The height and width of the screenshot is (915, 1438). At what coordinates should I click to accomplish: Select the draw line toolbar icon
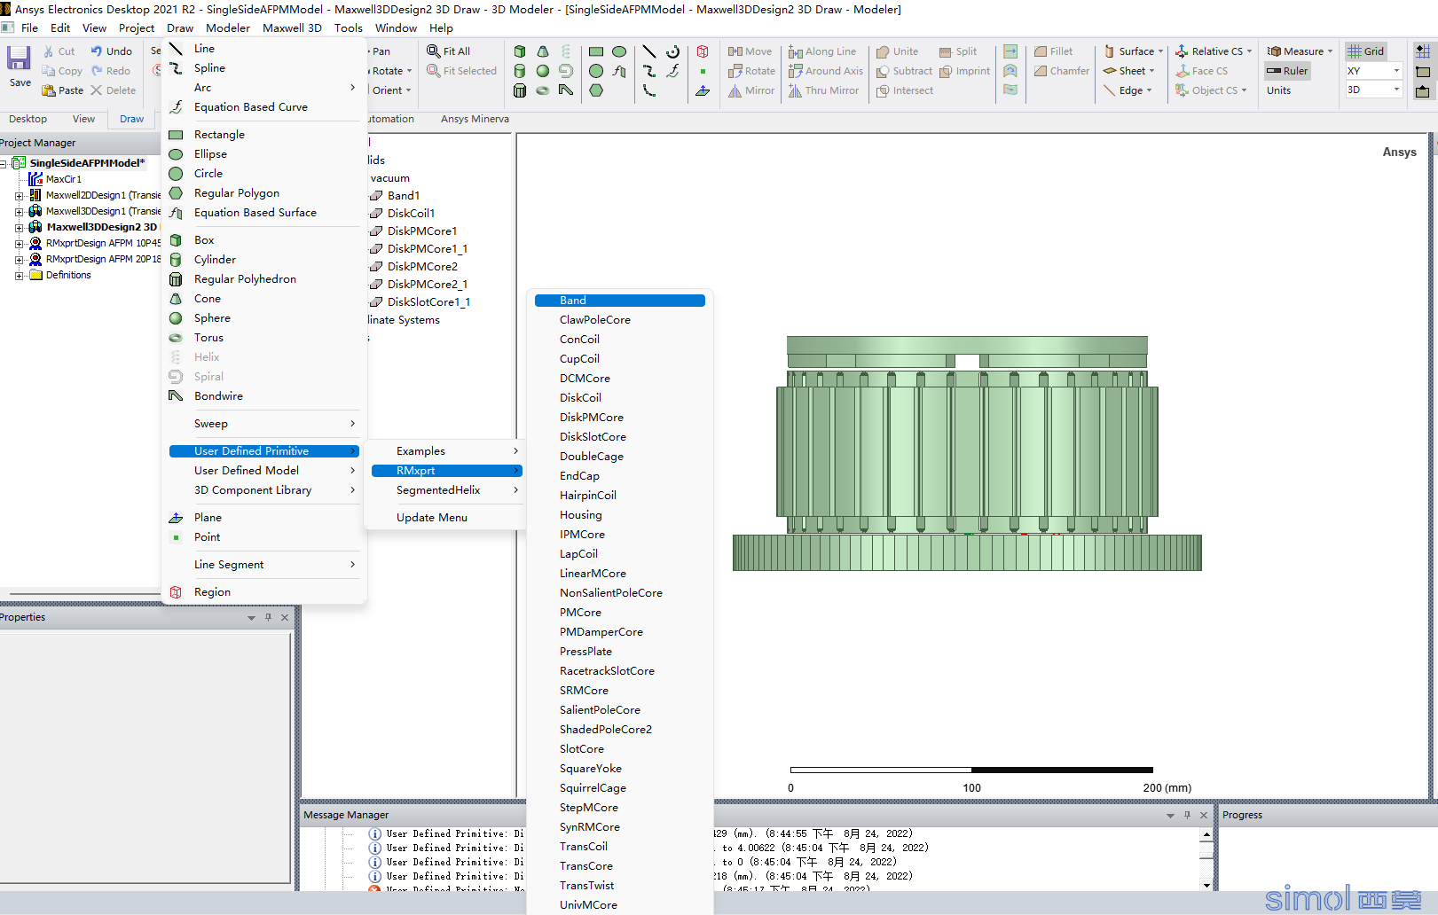tap(649, 51)
